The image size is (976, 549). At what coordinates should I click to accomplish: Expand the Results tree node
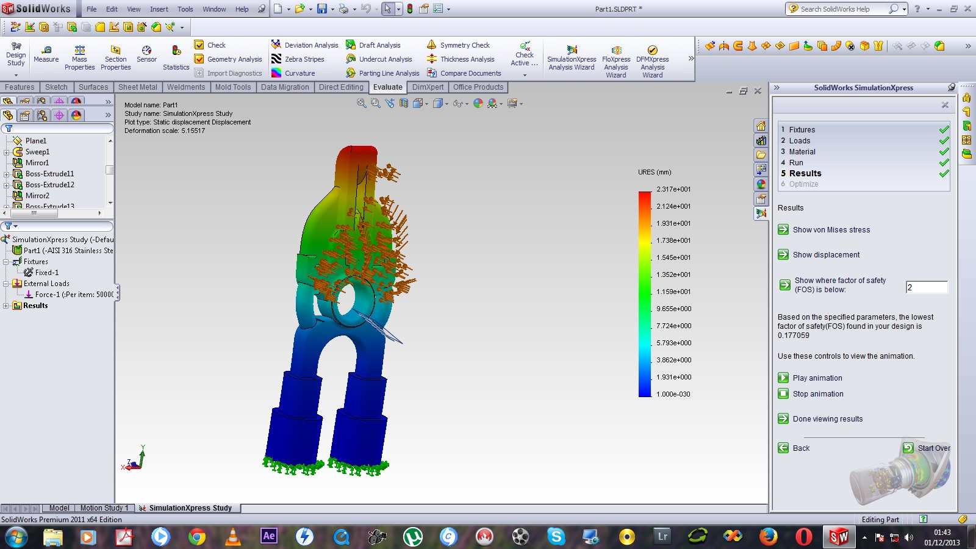point(7,306)
